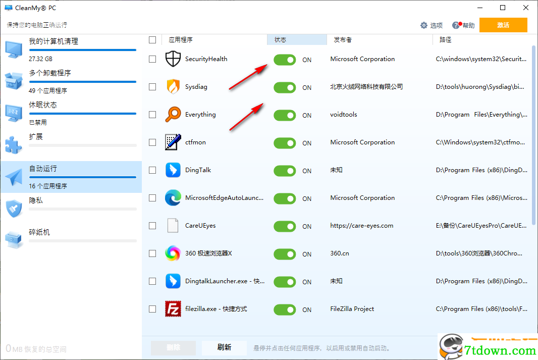Screen dimensions: 538x360
Task: Click the Sysdiag flame shield icon
Action: tap(173, 87)
